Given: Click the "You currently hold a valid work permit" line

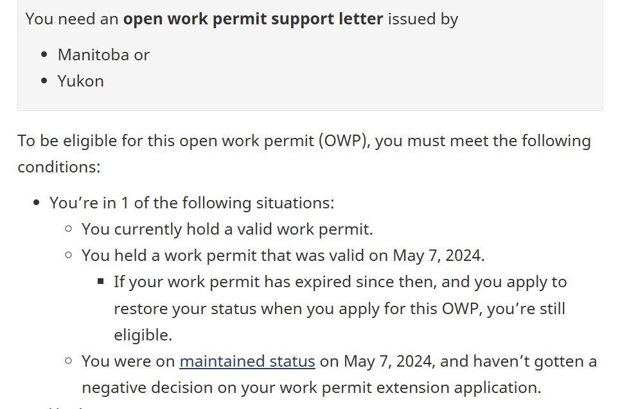Looking at the screenshot, I should (227, 230).
